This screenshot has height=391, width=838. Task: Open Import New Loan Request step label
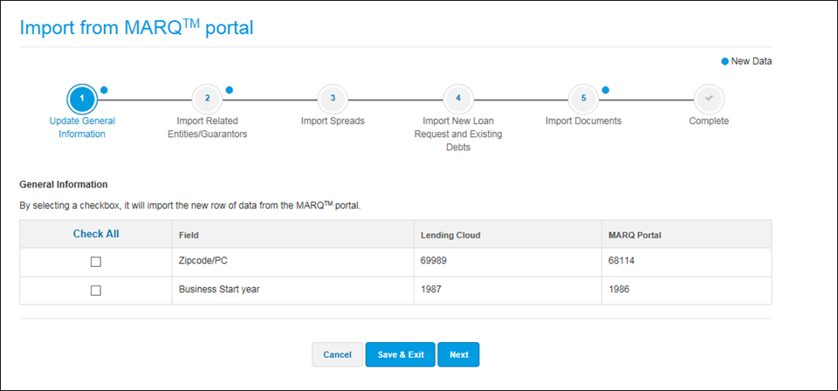click(458, 134)
